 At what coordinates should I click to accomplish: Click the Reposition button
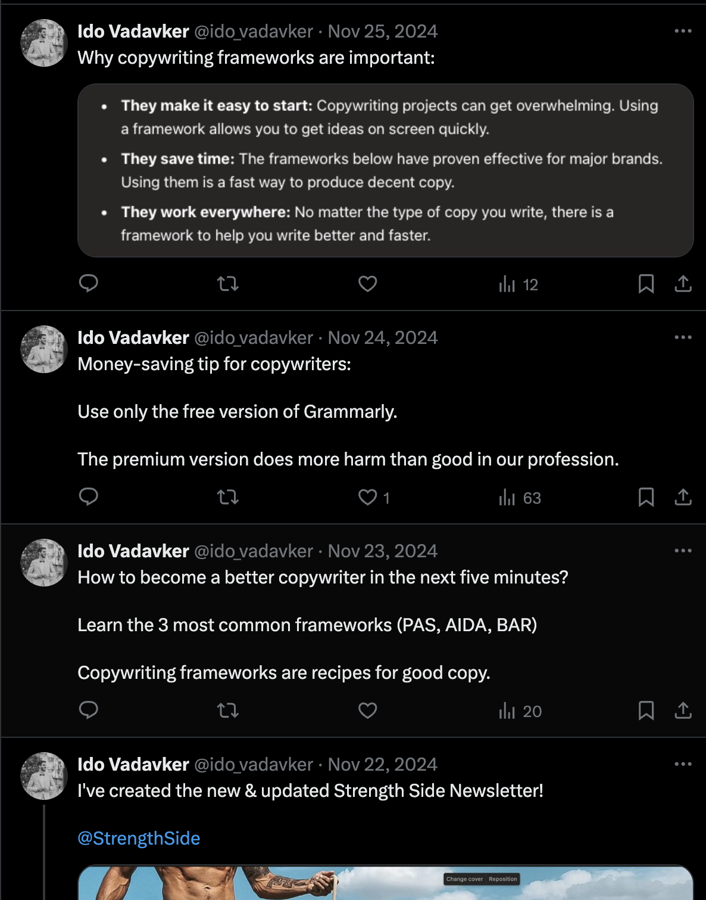tap(502, 879)
